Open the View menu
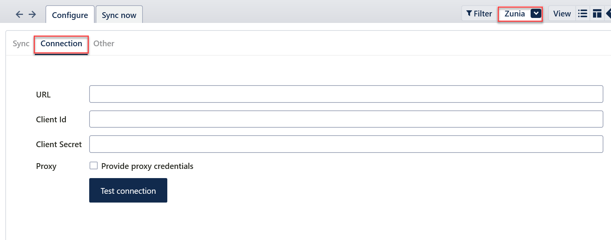611x240 pixels. click(562, 14)
